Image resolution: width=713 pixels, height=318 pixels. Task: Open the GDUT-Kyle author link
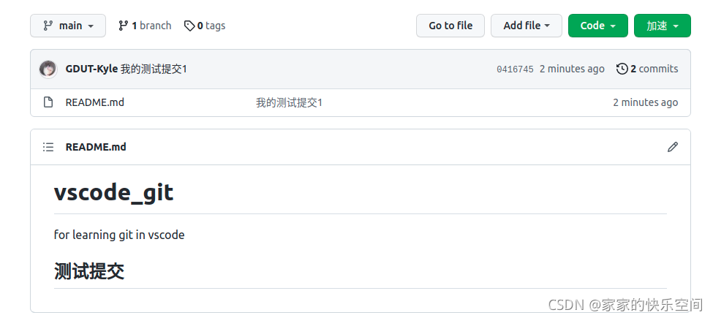point(91,69)
